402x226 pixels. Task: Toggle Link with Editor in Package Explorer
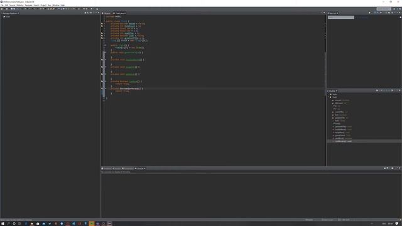click(x=88, y=13)
